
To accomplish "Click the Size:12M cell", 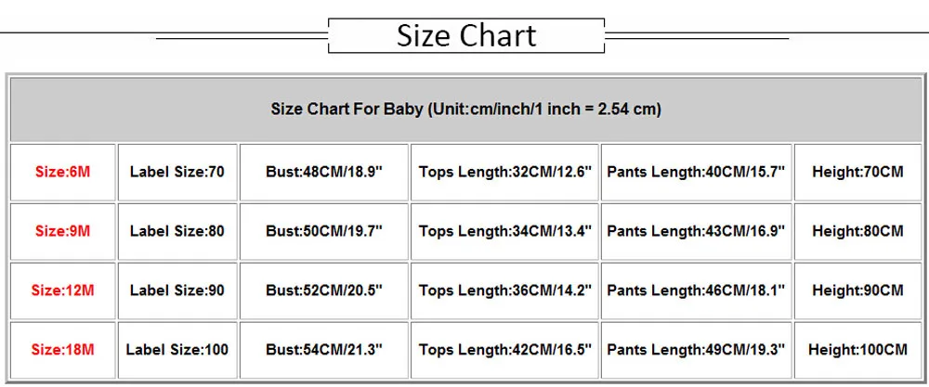I will point(62,290).
